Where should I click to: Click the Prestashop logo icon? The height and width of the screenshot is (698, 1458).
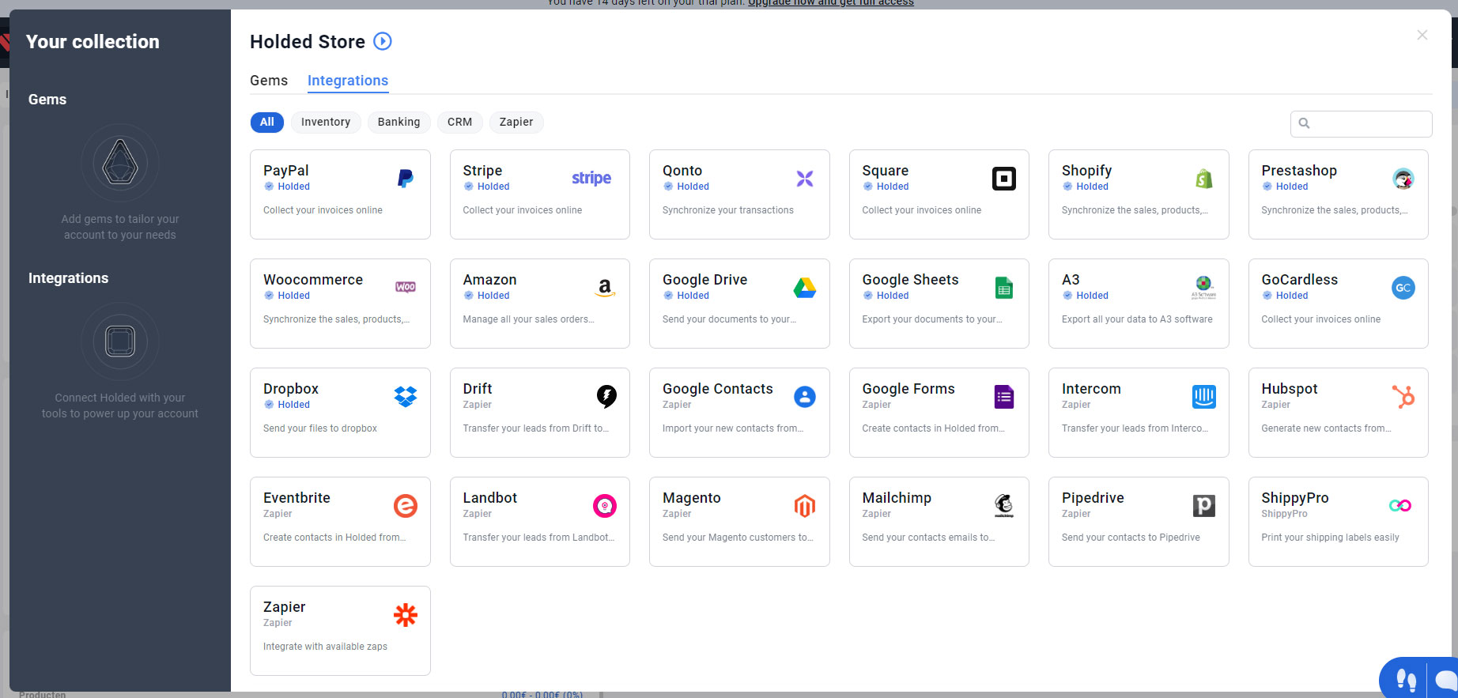click(x=1403, y=179)
